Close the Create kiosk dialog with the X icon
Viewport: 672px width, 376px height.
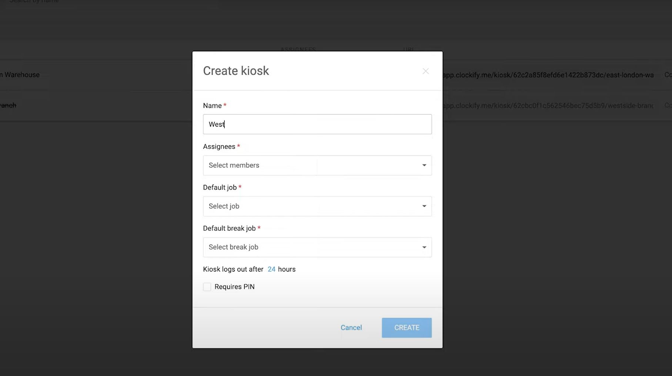pyautogui.click(x=425, y=71)
